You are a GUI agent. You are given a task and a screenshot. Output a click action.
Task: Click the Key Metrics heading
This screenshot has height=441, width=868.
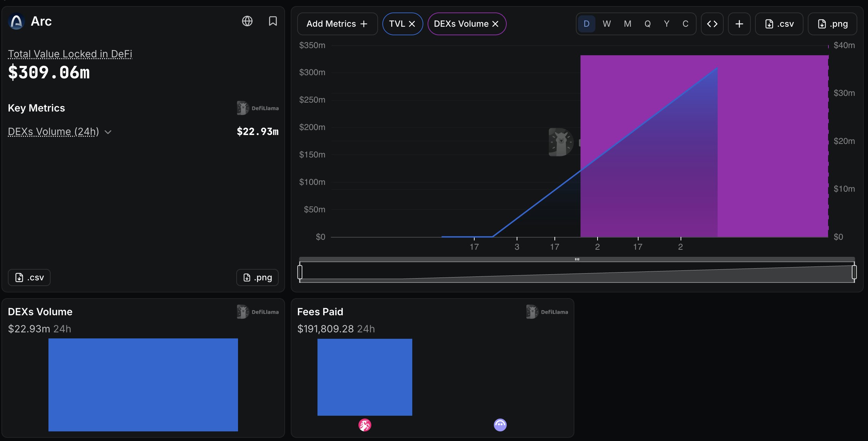point(36,108)
